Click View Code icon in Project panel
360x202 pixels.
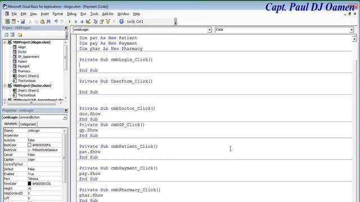[x=6, y=35]
